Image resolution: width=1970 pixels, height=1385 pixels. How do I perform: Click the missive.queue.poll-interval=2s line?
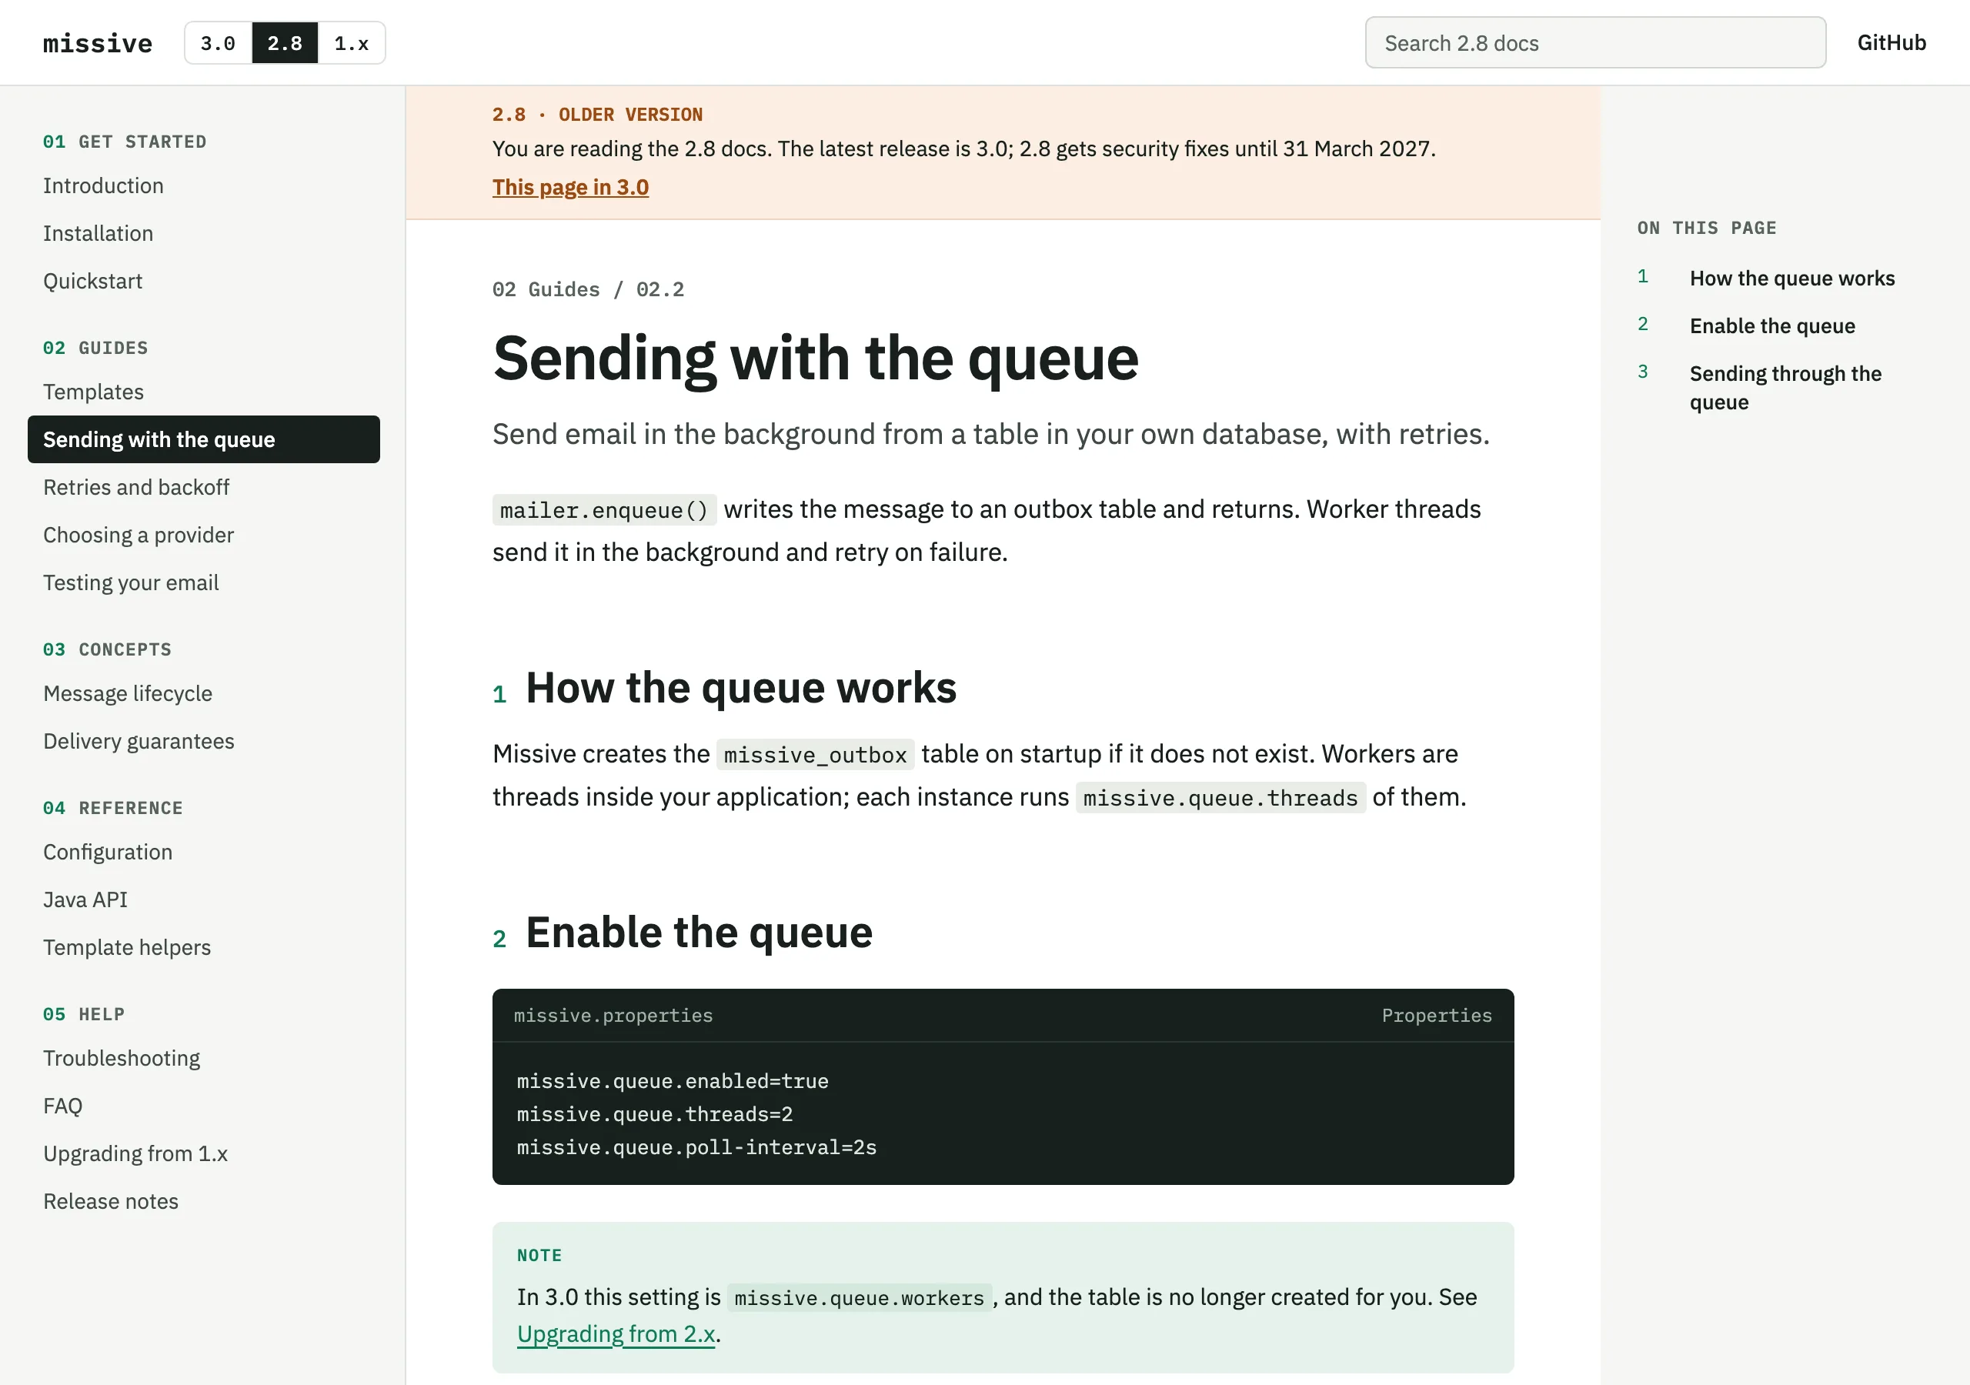(696, 1148)
